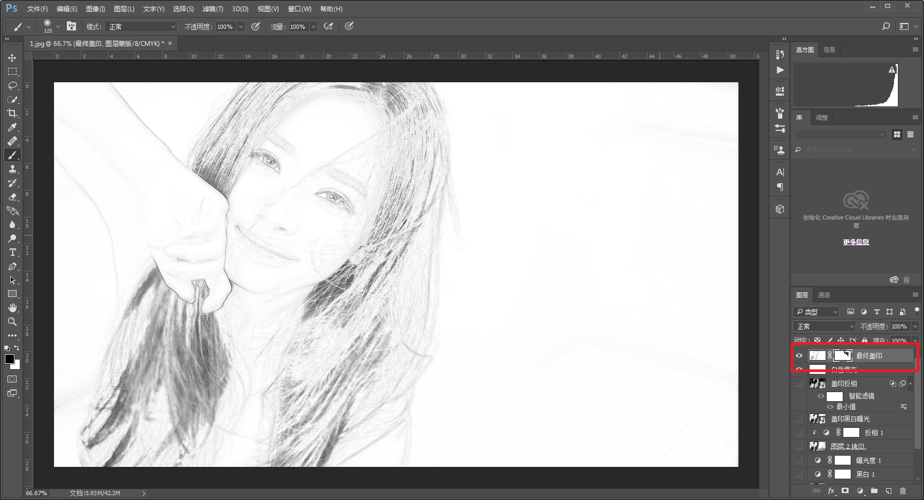The height and width of the screenshot is (500, 924).
Task: Toggle visibility of 智能滤镜 smart filters
Action: [821, 396]
